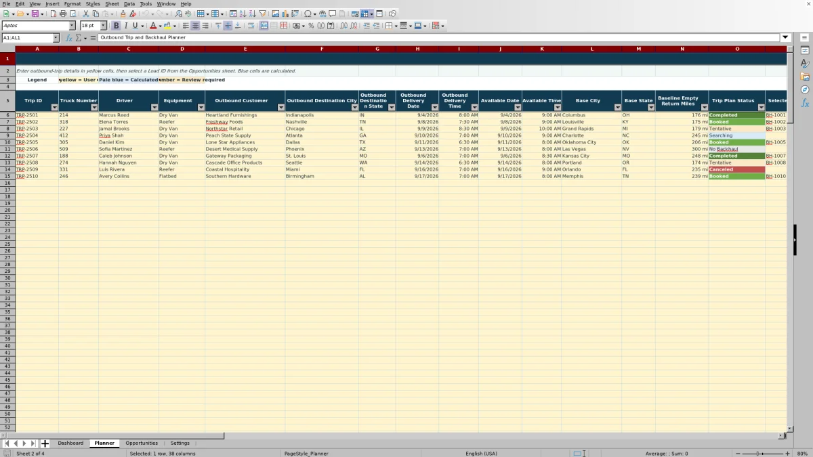Switch to the Settings sheet tab
This screenshot has height=457, width=813.
(180, 443)
